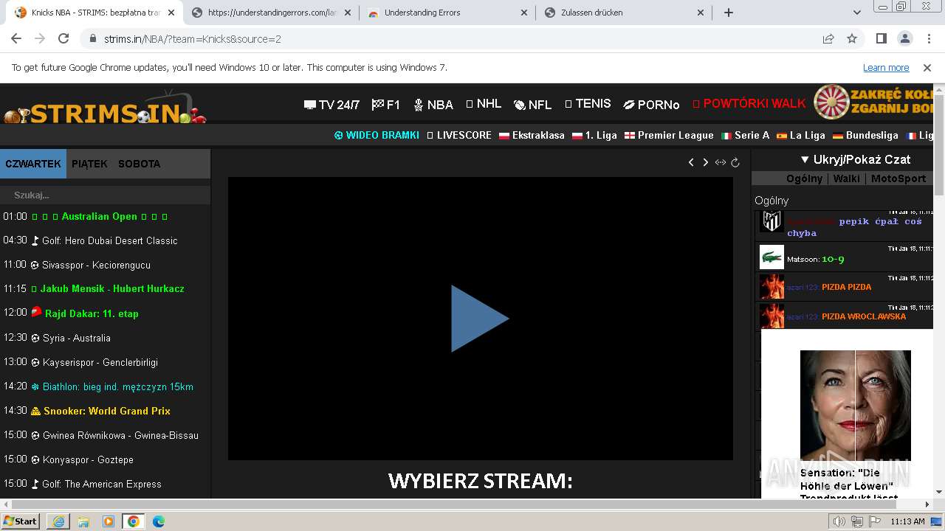Image resolution: width=945 pixels, height=531 pixels.
Task: Open Australian Open event at 01:00
Action: coord(100,216)
